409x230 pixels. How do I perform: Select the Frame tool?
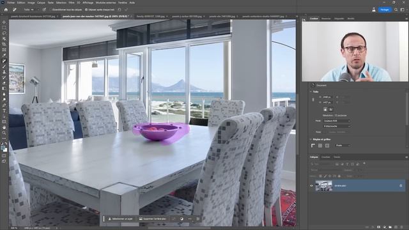pyautogui.click(x=4, y=50)
